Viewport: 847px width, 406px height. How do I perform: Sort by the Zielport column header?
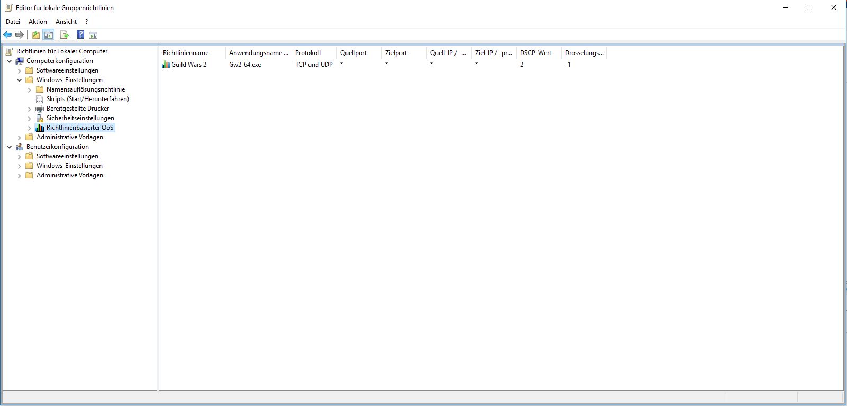click(404, 53)
